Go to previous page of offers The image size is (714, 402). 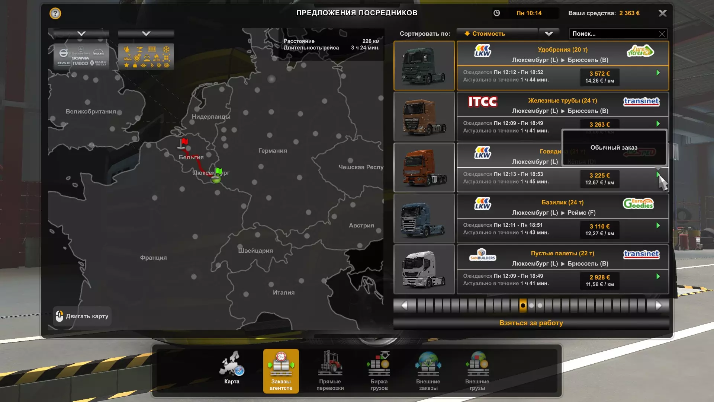click(x=404, y=306)
